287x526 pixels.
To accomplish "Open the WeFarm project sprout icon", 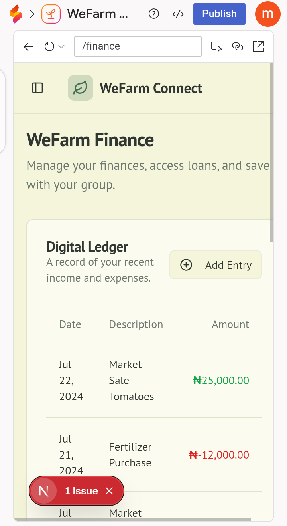I will pos(51,14).
